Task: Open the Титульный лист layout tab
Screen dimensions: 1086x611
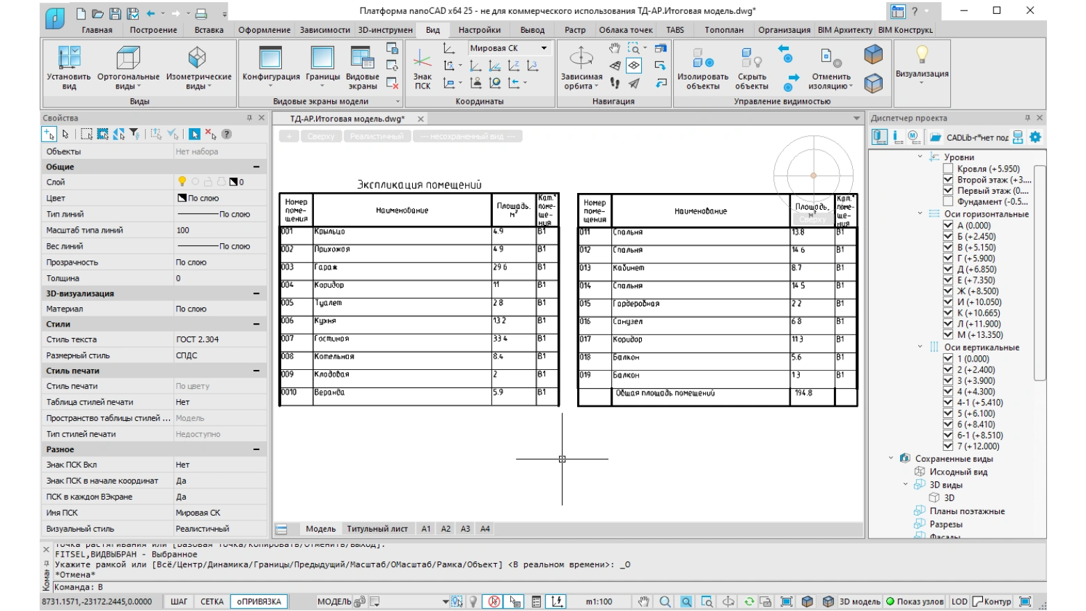Action: click(377, 529)
